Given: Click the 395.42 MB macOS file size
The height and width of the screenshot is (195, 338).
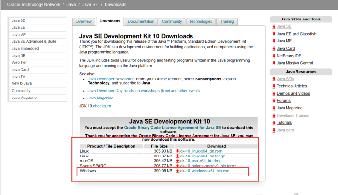Looking at the screenshot, I should [x=163, y=161].
